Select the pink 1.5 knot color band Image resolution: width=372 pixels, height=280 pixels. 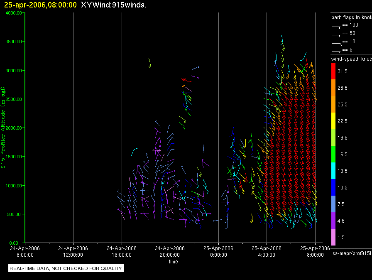click(333, 237)
